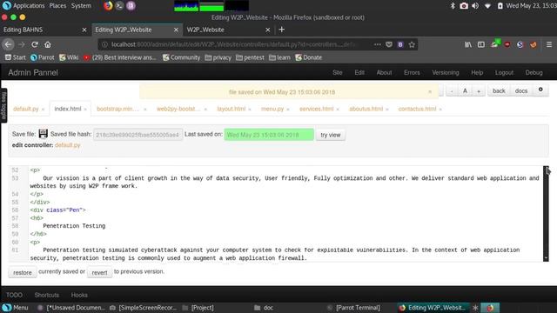The width and height of the screenshot is (557, 313).
Task: Click the try view button
Action: [331, 135]
